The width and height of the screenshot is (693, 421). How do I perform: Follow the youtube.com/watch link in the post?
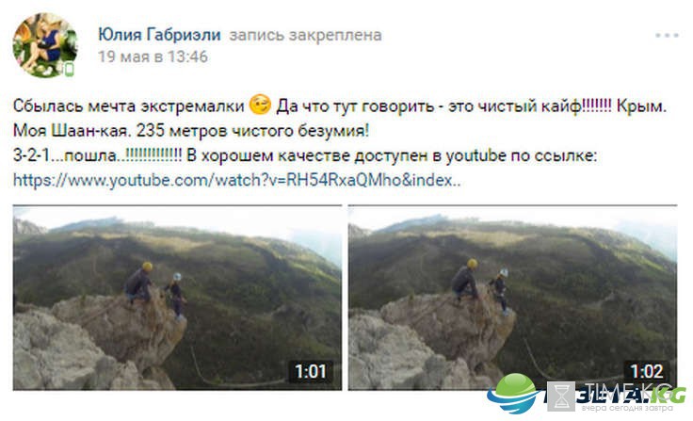click(237, 180)
